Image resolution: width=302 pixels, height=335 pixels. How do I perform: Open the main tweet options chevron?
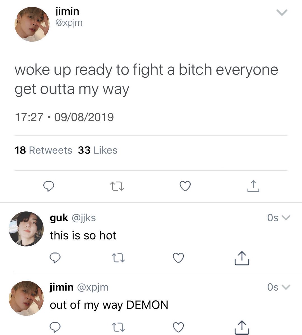[x=282, y=13]
